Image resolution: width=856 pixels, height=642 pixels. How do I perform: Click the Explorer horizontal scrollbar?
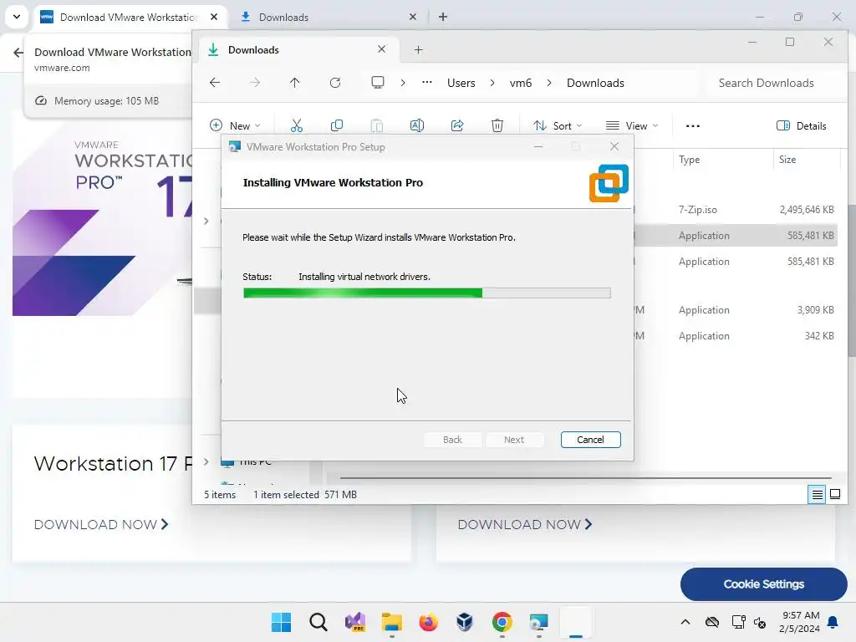tap(585, 478)
